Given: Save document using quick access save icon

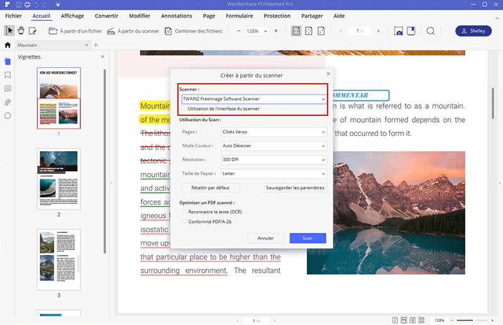Looking at the screenshot, I should point(19,4).
